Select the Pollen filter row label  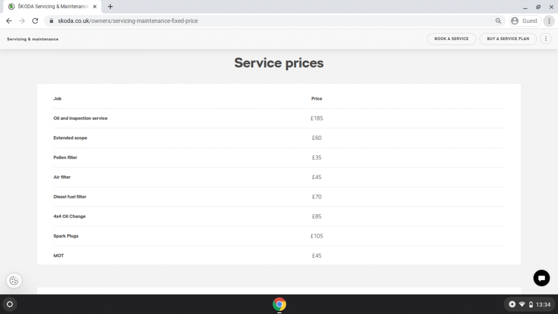click(65, 157)
